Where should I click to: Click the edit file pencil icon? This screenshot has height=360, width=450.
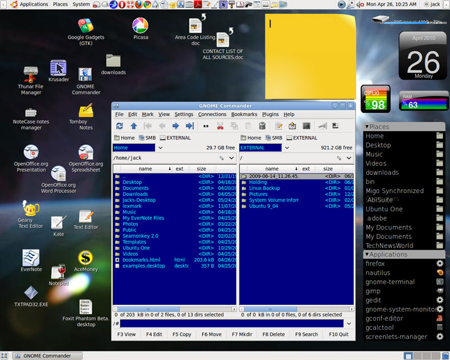coord(279,126)
